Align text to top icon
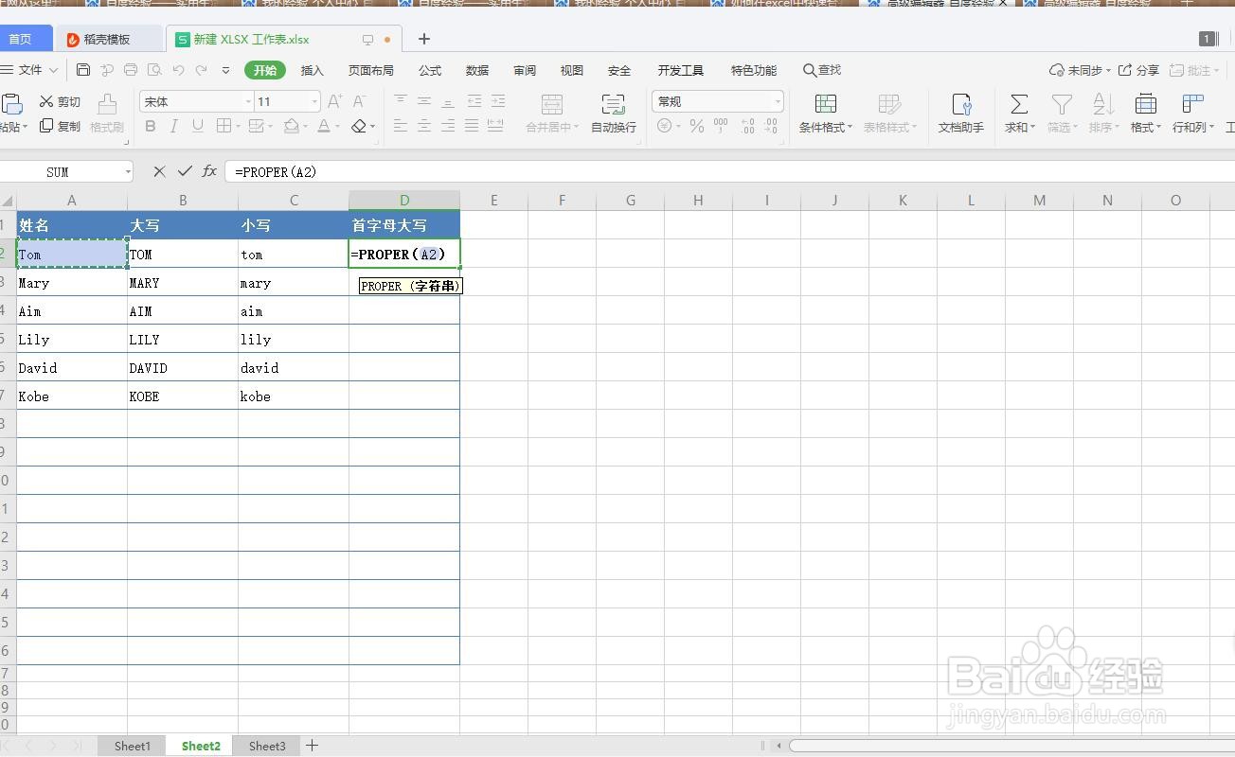This screenshot has height=757, width=1235. [x=401, y=101]
